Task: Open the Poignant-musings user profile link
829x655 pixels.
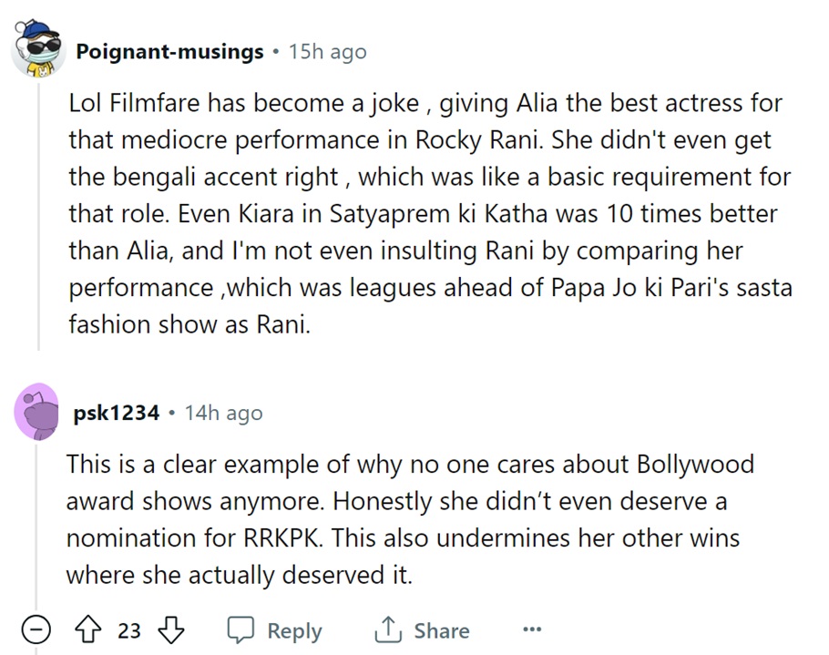Action: click(169, 52)
